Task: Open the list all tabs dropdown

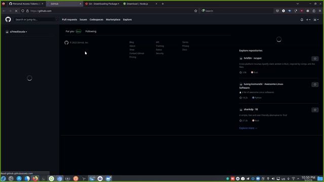Action: click(x=298, y=4)
